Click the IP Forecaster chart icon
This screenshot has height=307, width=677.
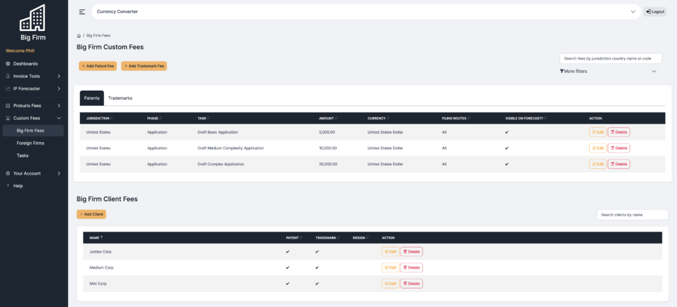(8, 89)
